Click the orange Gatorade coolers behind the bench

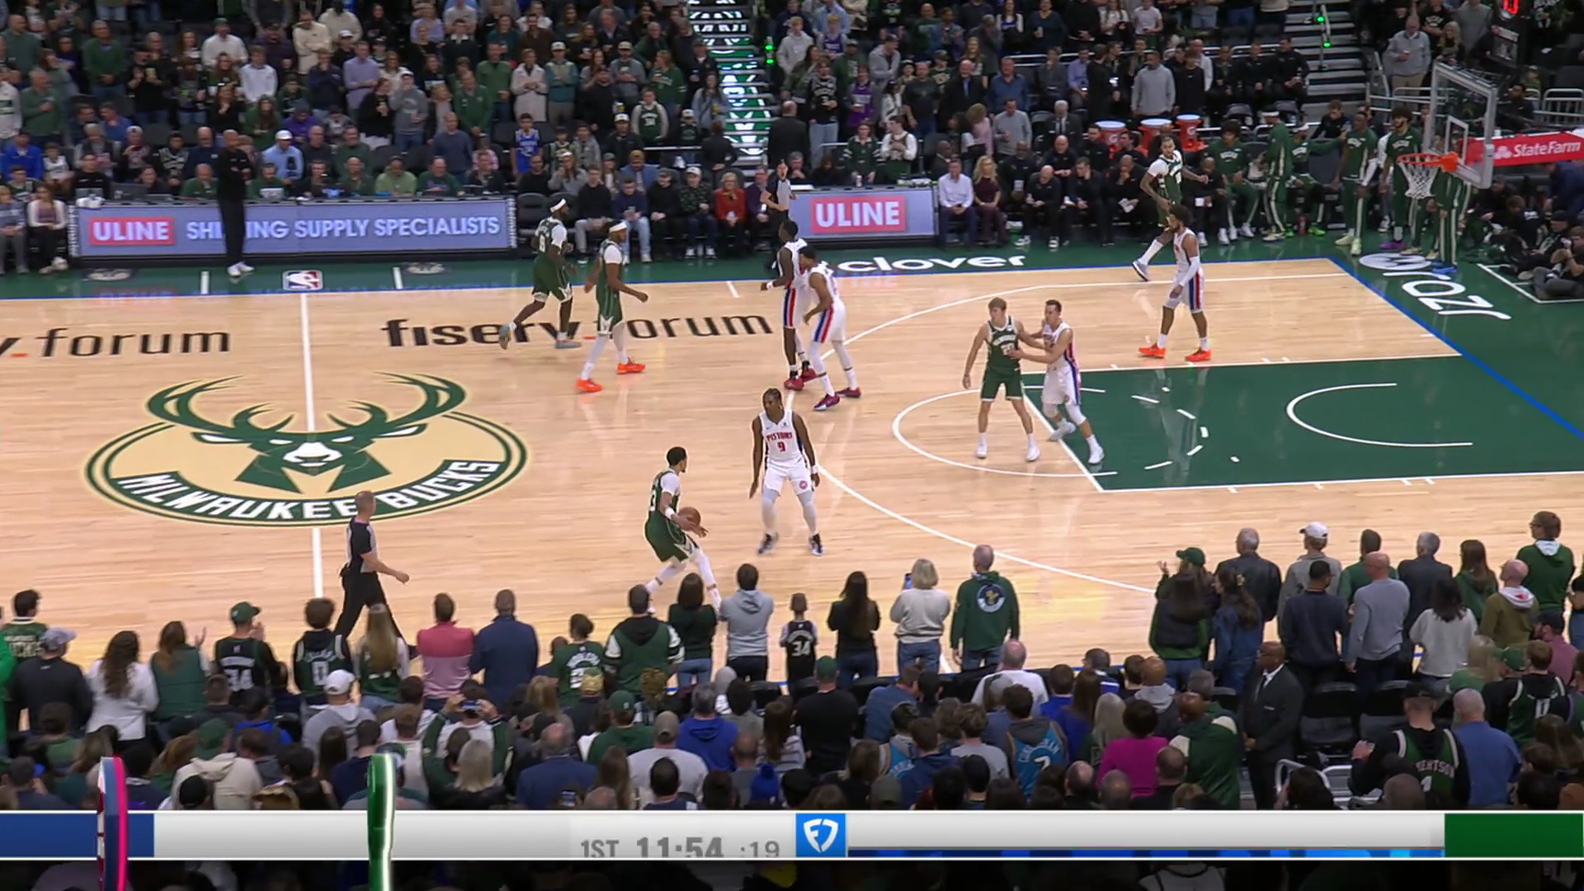1149,133
